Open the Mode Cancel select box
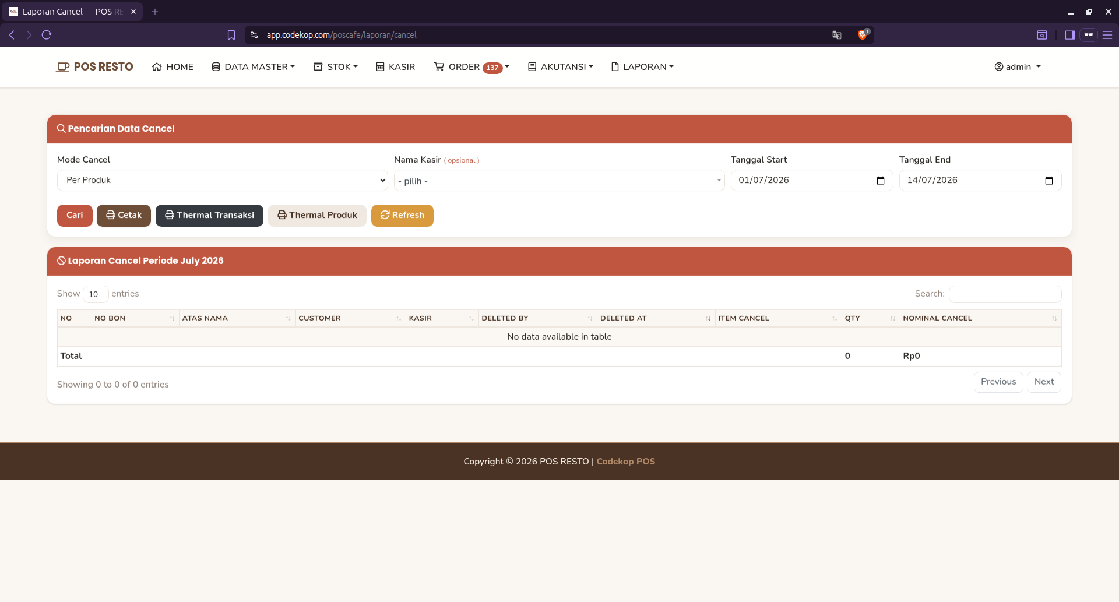Image resolution: width=1119 pixels, height=602 pixels. [x=223, y=181]
